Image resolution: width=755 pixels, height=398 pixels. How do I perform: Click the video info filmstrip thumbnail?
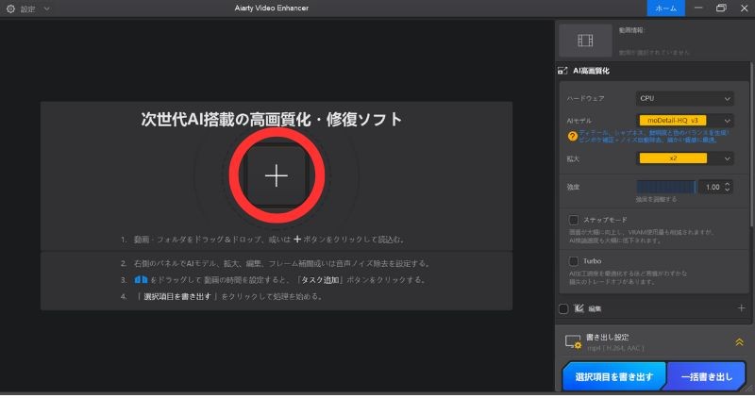click(585, 41)
